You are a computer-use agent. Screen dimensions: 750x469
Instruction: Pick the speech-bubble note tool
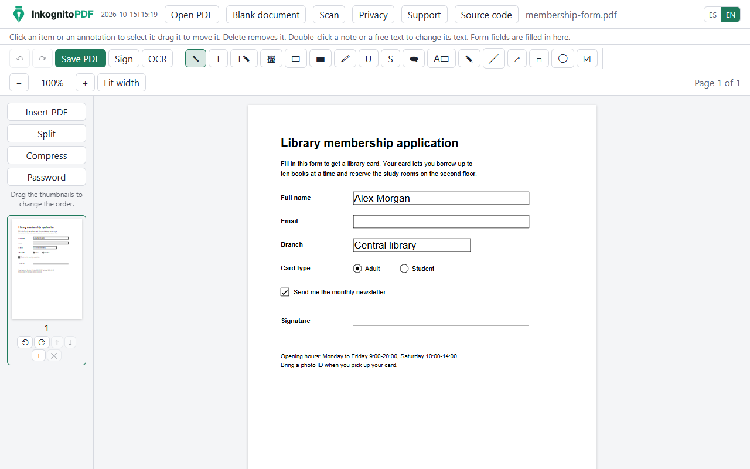414,59
